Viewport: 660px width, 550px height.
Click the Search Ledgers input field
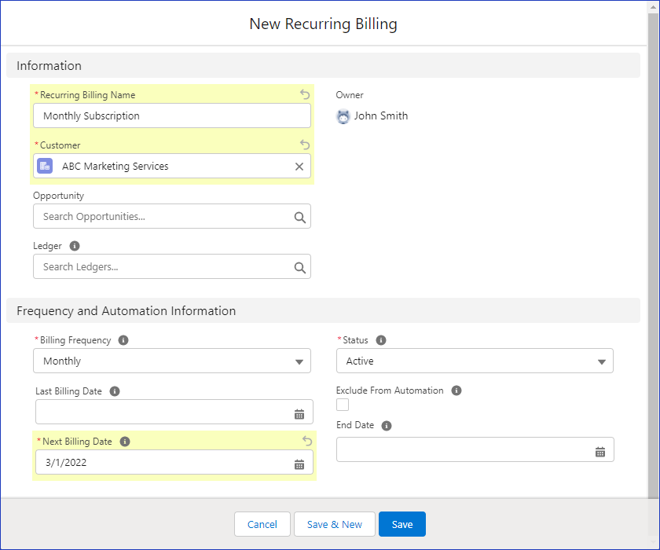point(172,266)
